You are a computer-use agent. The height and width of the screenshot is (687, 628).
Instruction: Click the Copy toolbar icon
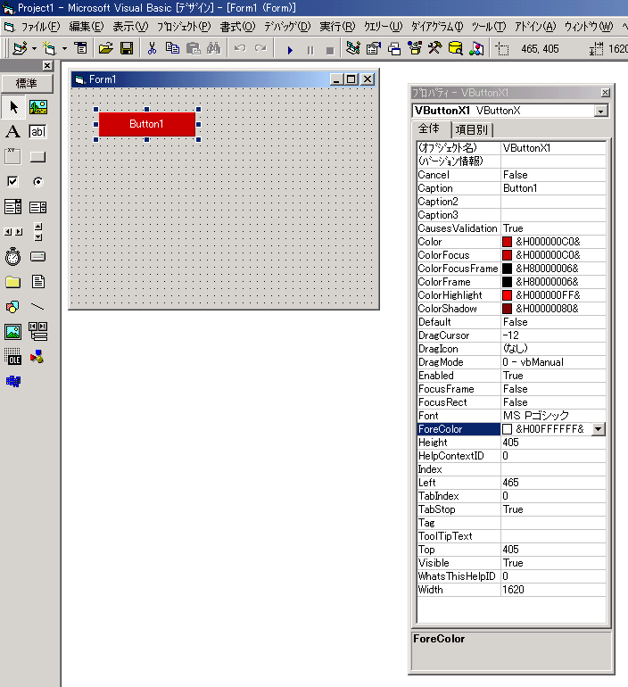172,48
